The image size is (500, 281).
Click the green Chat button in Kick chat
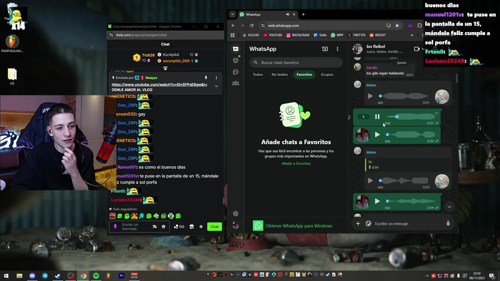[x=214, y=227]
